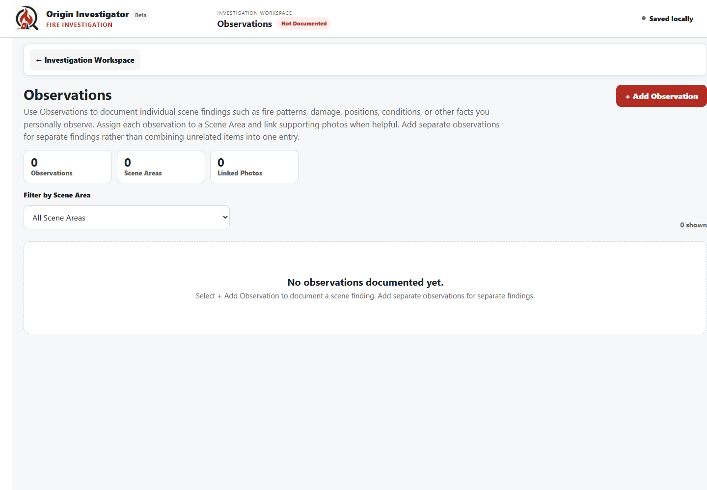
Task: Add a new observation
Action: point(661,96)
